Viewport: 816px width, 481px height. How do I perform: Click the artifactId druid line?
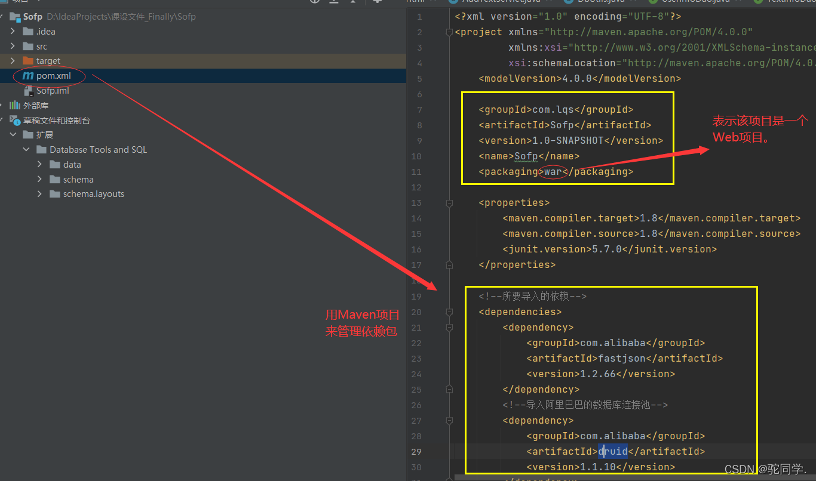click(x=615, y=451)
